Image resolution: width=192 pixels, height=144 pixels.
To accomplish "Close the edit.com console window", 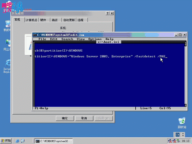I will tap(184, 35).
